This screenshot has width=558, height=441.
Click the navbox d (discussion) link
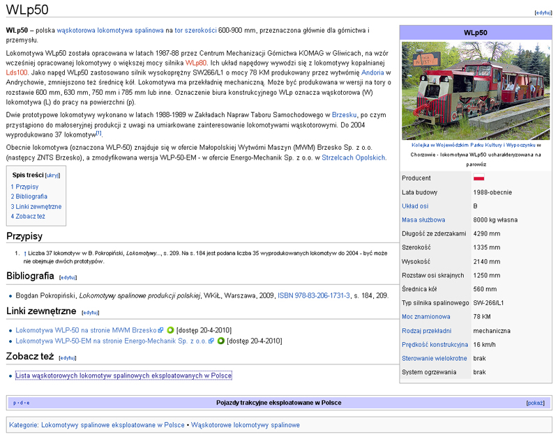22,403
